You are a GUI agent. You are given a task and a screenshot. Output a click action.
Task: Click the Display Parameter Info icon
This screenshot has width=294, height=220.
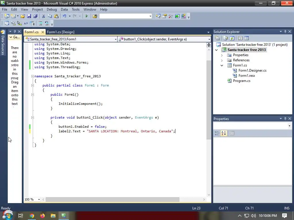pyautogui.click(x=13, y=23)
